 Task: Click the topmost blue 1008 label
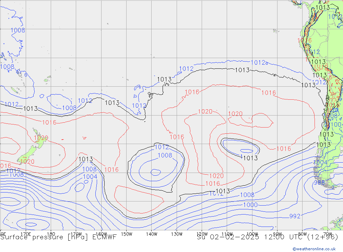(17, 30)
